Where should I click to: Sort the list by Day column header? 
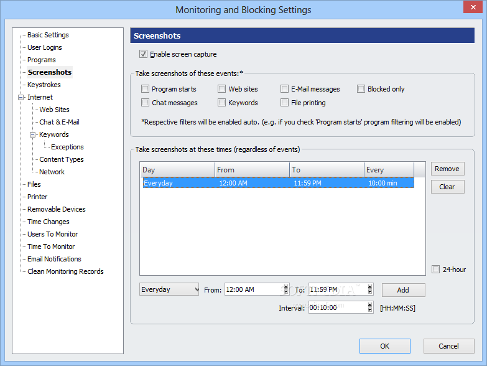click(x=177, y=170)
